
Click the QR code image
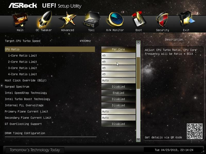195,131
